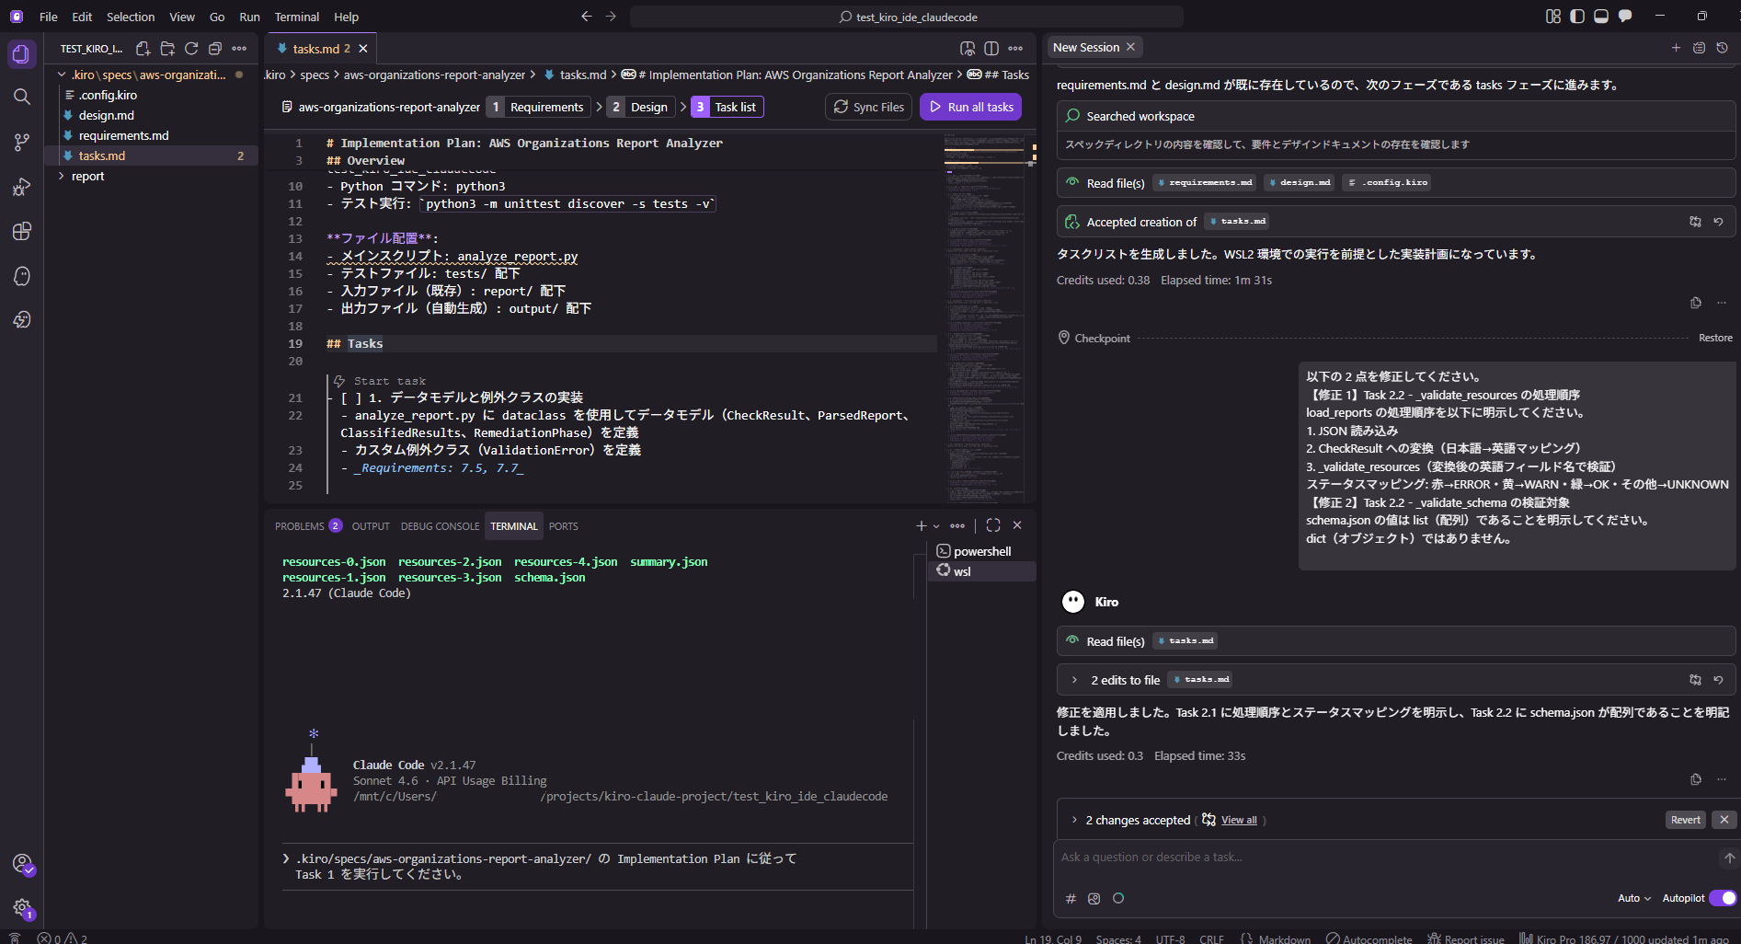Open the Terminal menu

tap(296, 17)
